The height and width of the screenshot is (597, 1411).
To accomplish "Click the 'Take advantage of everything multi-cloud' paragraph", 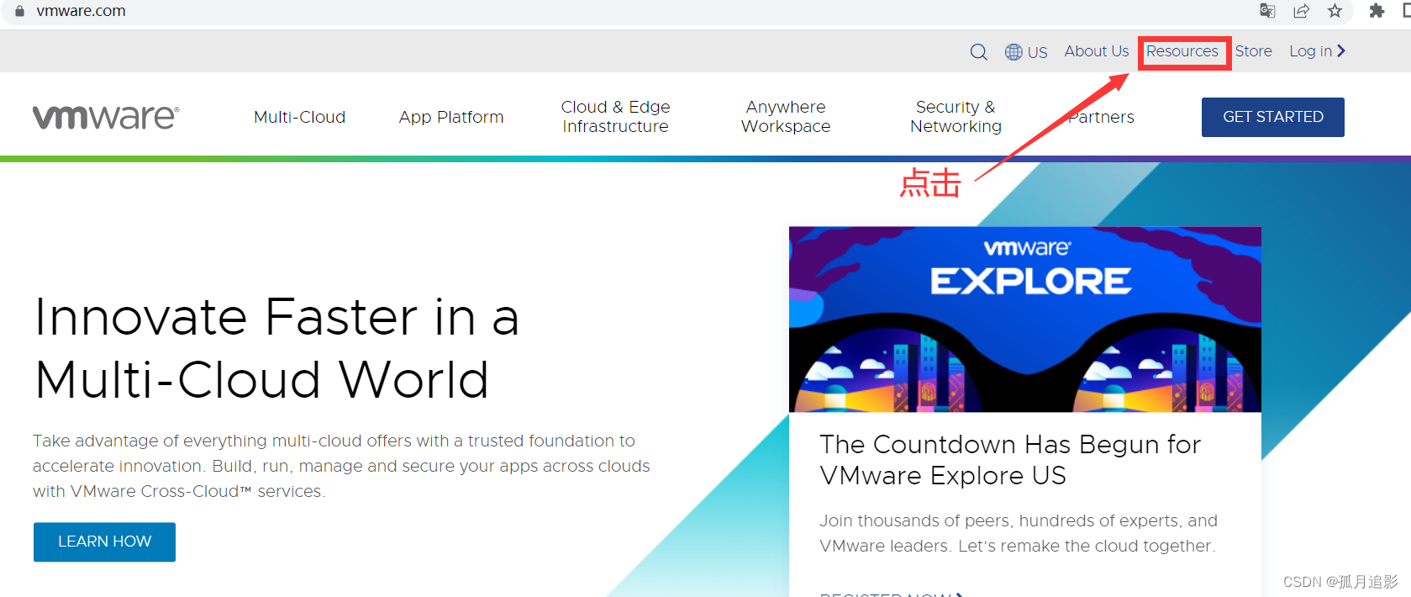I will coord(341,466).
